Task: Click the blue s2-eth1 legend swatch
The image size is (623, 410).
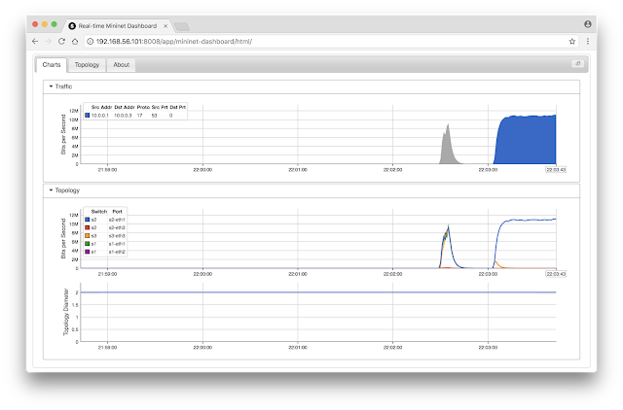Action: click(87, 220)
